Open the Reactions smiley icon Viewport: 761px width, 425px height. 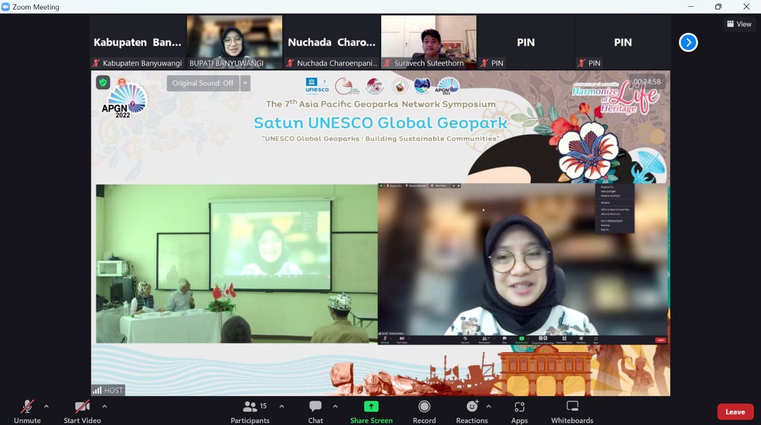(x=472, y=407)
